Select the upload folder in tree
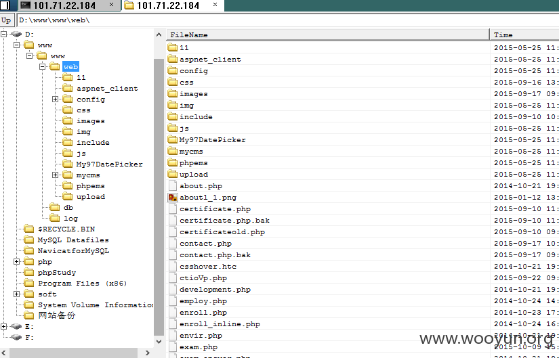 pos(91,197)
